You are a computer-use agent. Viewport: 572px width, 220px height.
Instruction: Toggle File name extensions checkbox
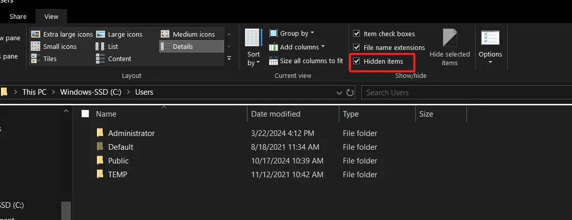pyautogui.click(x=357, y=47)
